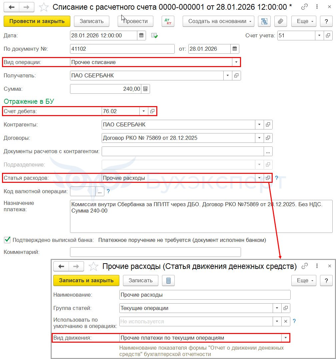Open Группа статей item form icon
Screen dimensions: 336x359
pos(285,308)
